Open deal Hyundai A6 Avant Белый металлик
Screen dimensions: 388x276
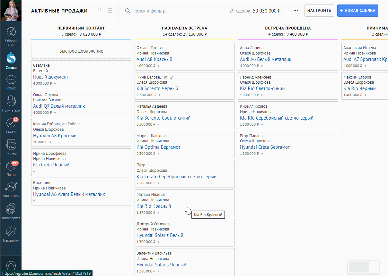click(69, 194)
